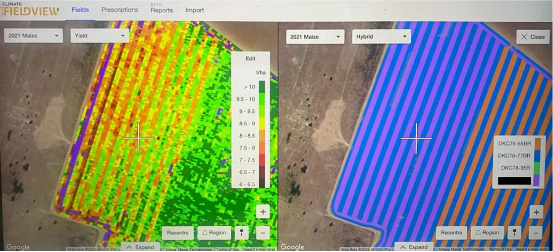
Task: Click the pin marker icon on right map
Action: [514, 233]
